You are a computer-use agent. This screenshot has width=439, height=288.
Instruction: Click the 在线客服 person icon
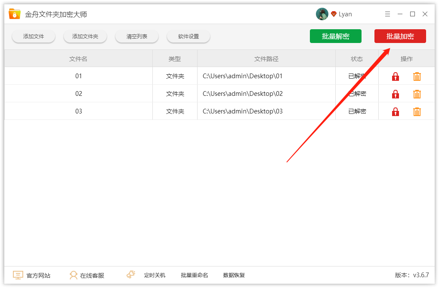[x=73, y=275]
